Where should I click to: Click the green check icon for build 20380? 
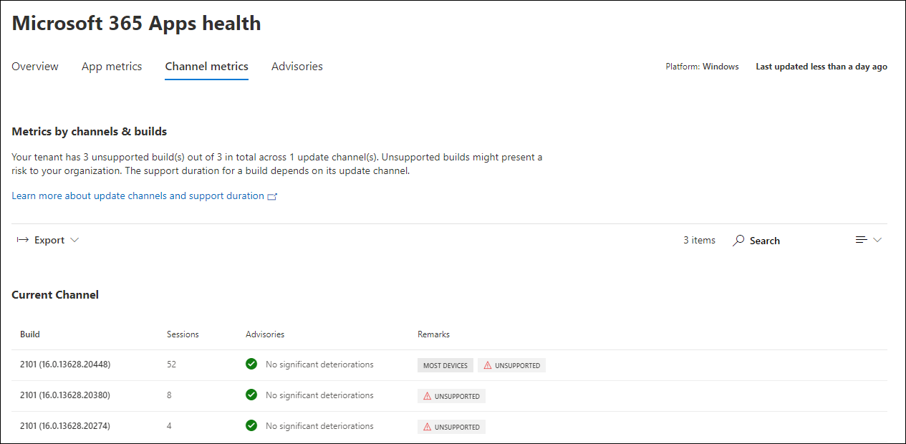251,395
